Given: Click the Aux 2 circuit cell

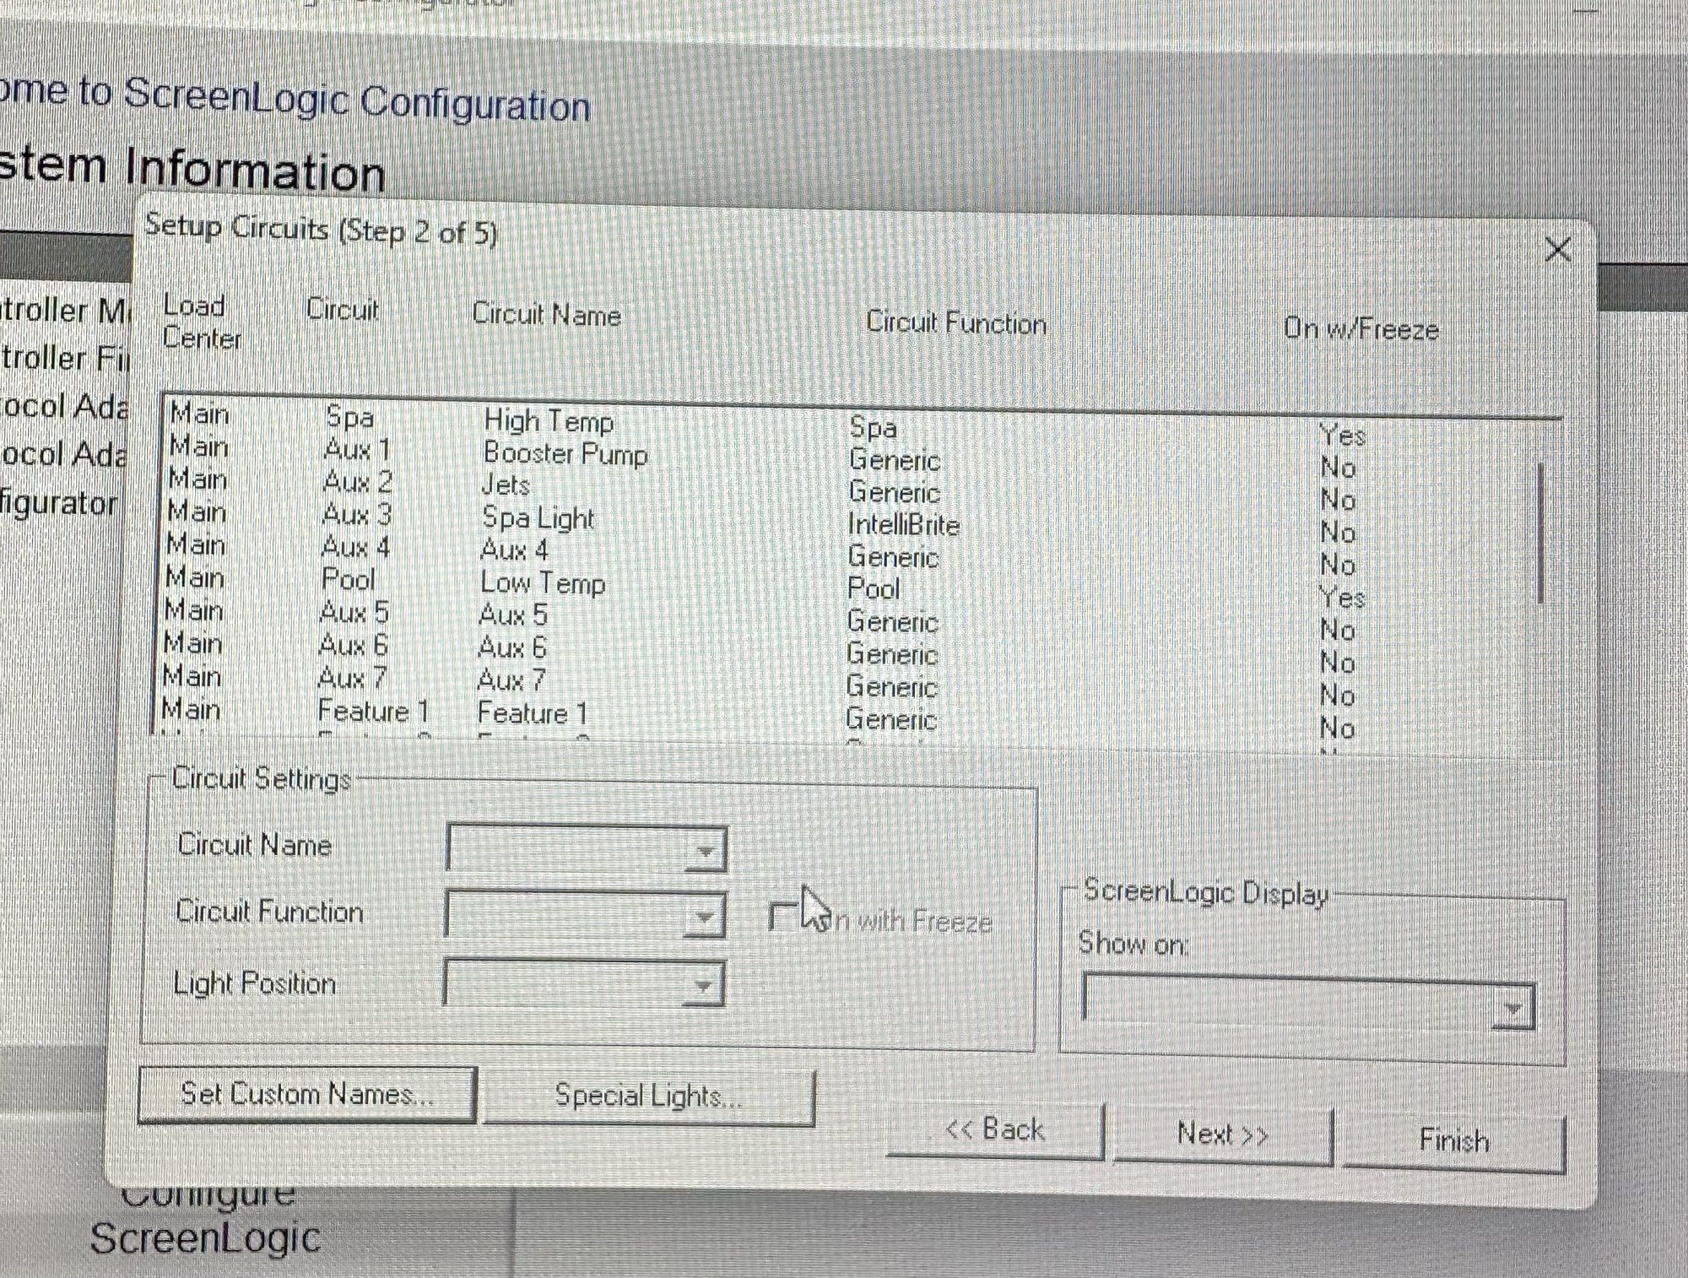Looking at the screenshot, I should (x=358, y=482).
